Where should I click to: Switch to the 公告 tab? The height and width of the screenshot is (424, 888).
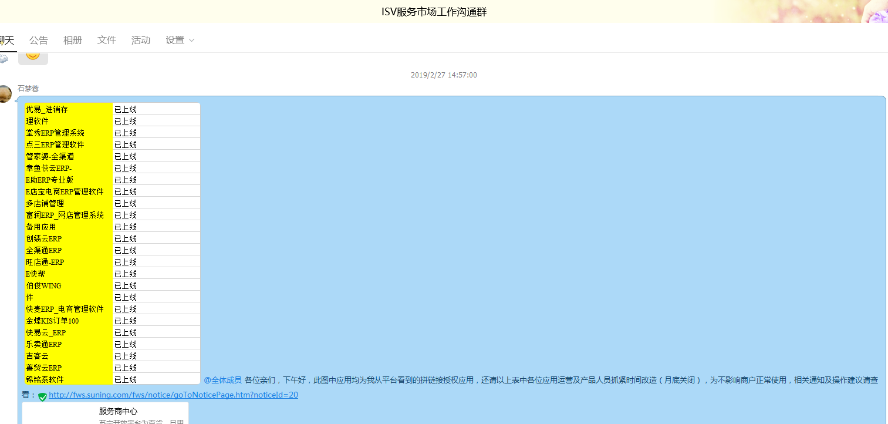pos(39,40)
